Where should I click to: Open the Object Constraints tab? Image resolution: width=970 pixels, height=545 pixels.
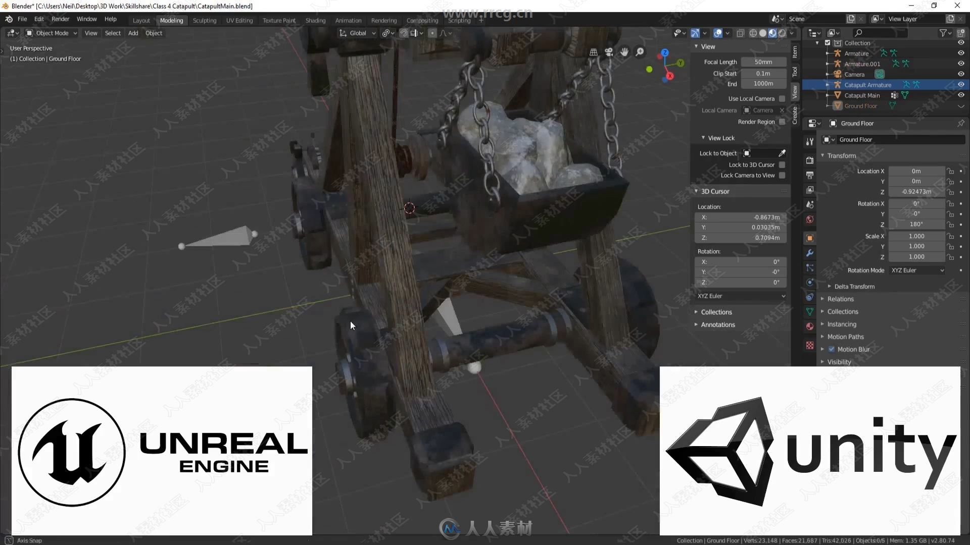point(810,297)
